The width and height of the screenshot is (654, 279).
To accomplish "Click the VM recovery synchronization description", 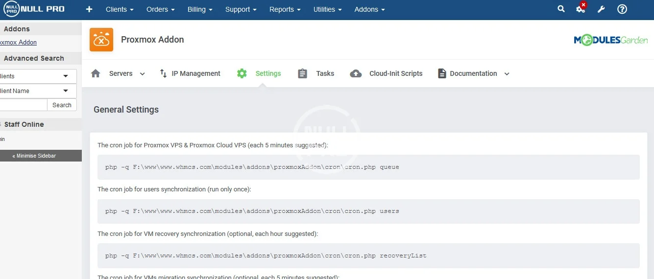I will [x=208, y=233].
